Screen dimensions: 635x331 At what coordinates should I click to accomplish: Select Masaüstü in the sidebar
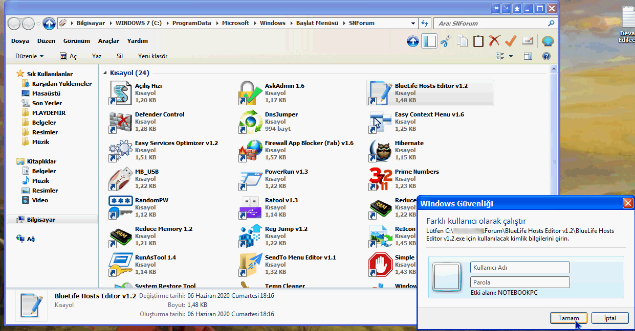[41, 93]
